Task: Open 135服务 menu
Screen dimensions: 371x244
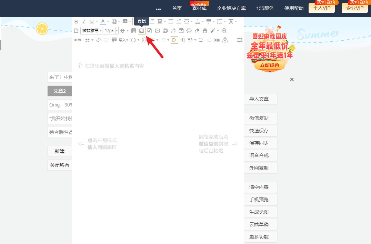Action: (265, 8)
